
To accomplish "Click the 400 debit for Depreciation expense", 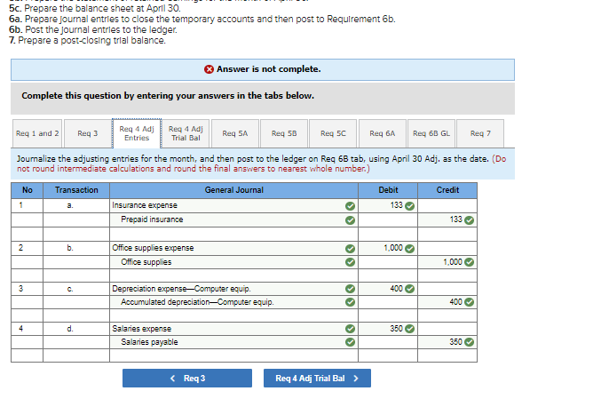I will click(x=396, y=289).
